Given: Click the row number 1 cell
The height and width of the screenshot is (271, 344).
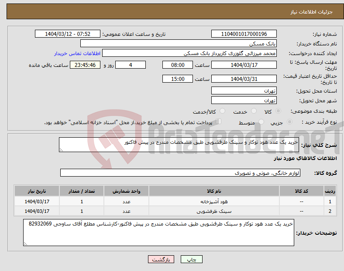Looking at the screenshot, I should [x=330, y=202].
